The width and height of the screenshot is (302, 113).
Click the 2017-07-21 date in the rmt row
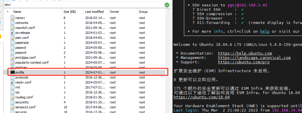point(95,87)
